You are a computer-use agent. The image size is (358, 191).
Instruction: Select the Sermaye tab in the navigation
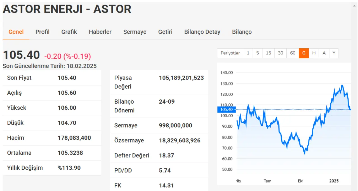[135, 32]
